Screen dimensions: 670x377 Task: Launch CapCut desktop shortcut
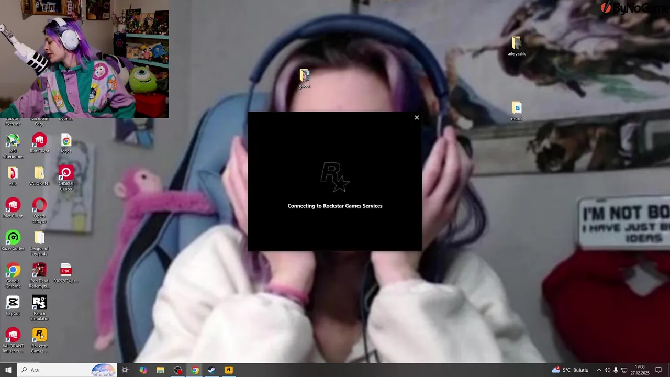point(13,306)
